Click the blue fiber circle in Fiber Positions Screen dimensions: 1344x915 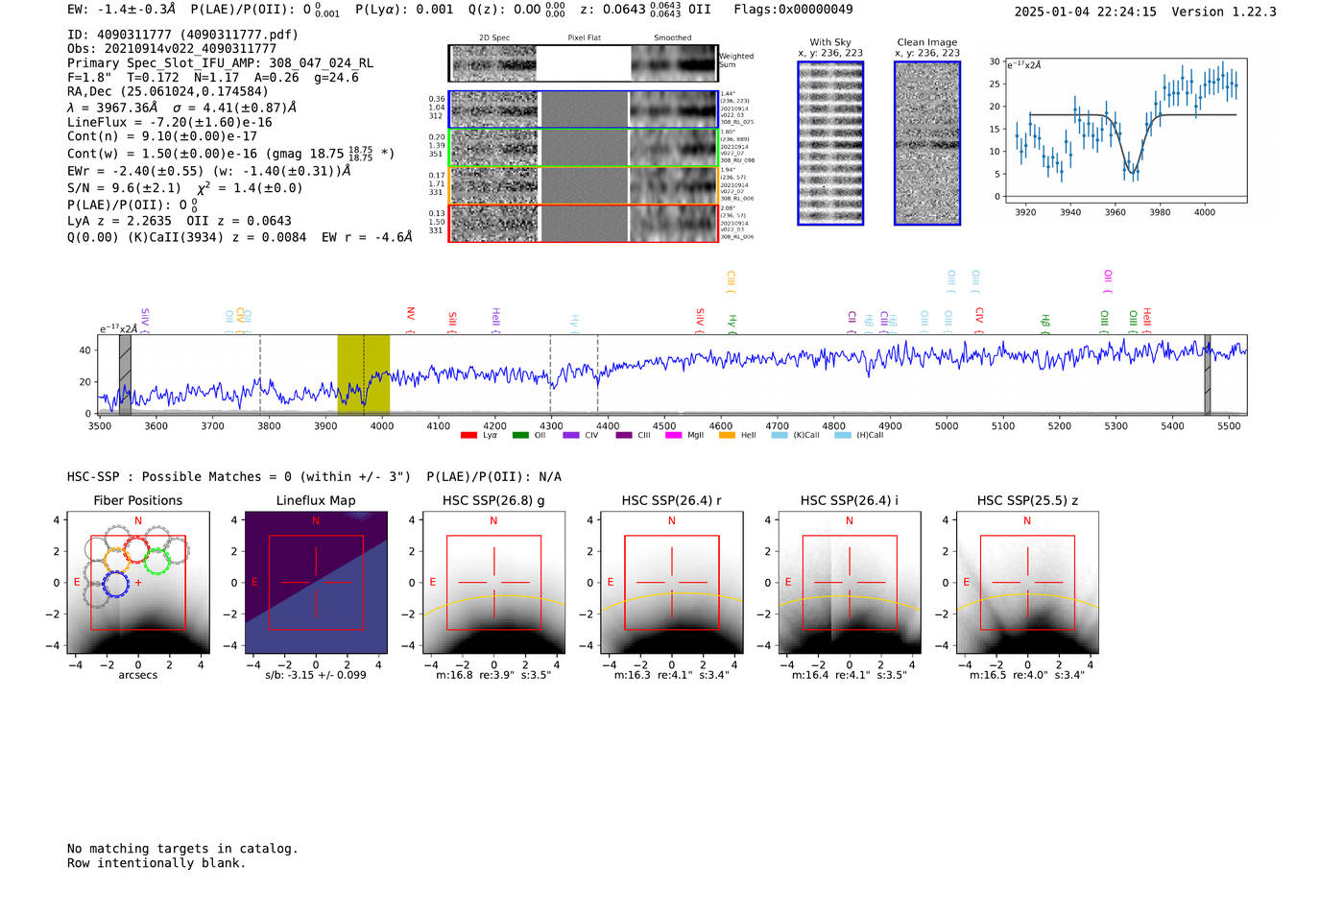click(115, 584)
